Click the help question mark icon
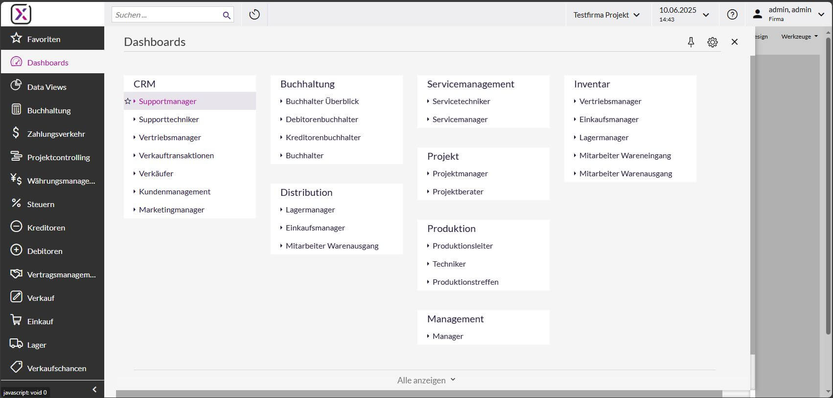Image resolution: width=833 pixels, height=398 pixels. coord(732,15)
